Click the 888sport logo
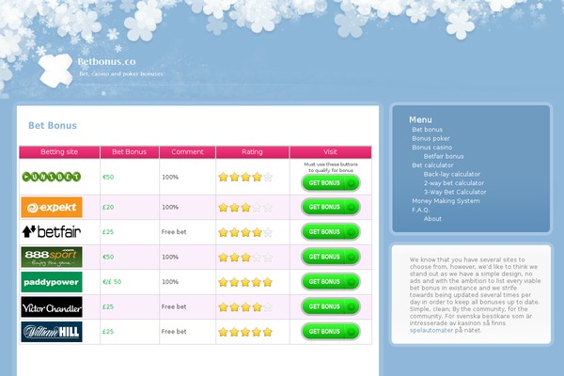Screen dimensions: 564x376 [x=52, y=257]
